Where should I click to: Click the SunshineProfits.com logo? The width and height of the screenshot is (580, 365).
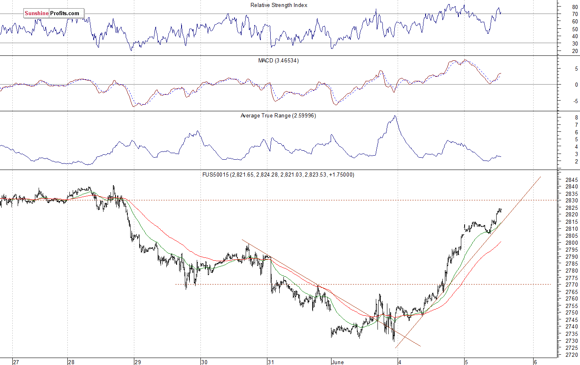(x=54, y=14)
